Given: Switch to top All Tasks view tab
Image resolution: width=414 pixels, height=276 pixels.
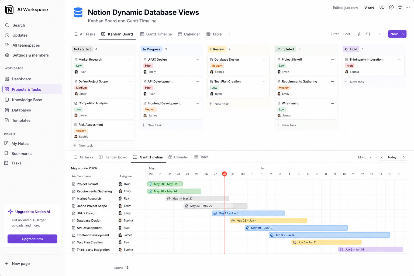Looking at the screenshot, I should pyautogui.click(x=84, y=34).
